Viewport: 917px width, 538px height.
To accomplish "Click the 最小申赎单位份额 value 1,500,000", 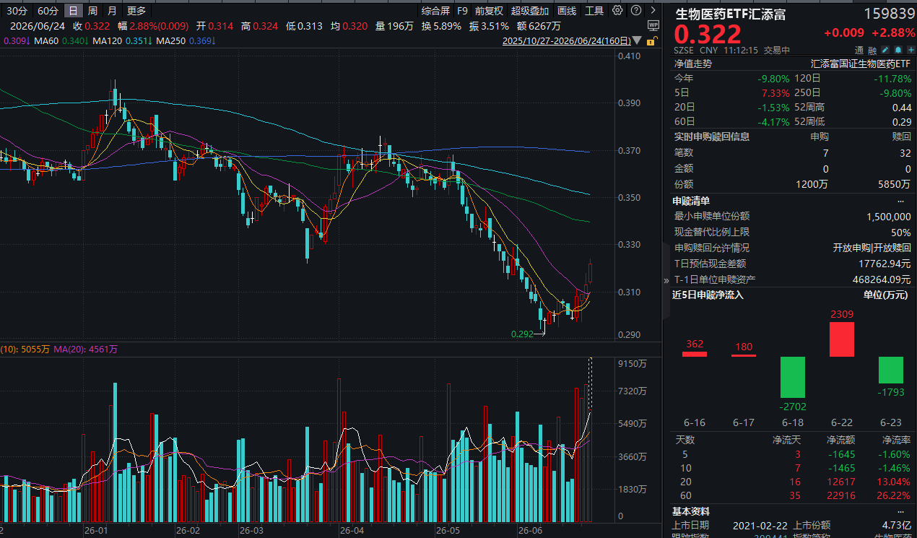I will click(x=889, y=217).
